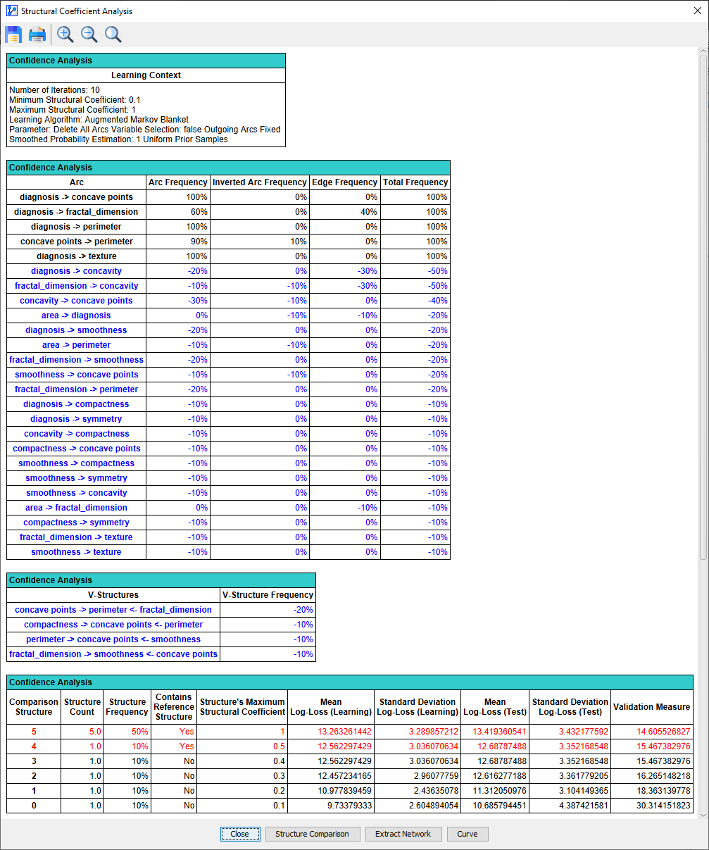Click 'diagnosis -> smoothness' arc

click(76, 330)
